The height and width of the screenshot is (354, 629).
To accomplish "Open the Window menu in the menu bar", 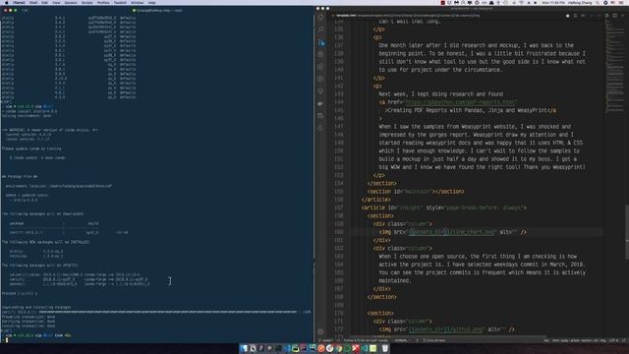I will pyautogui.click(x=138, y=2).
